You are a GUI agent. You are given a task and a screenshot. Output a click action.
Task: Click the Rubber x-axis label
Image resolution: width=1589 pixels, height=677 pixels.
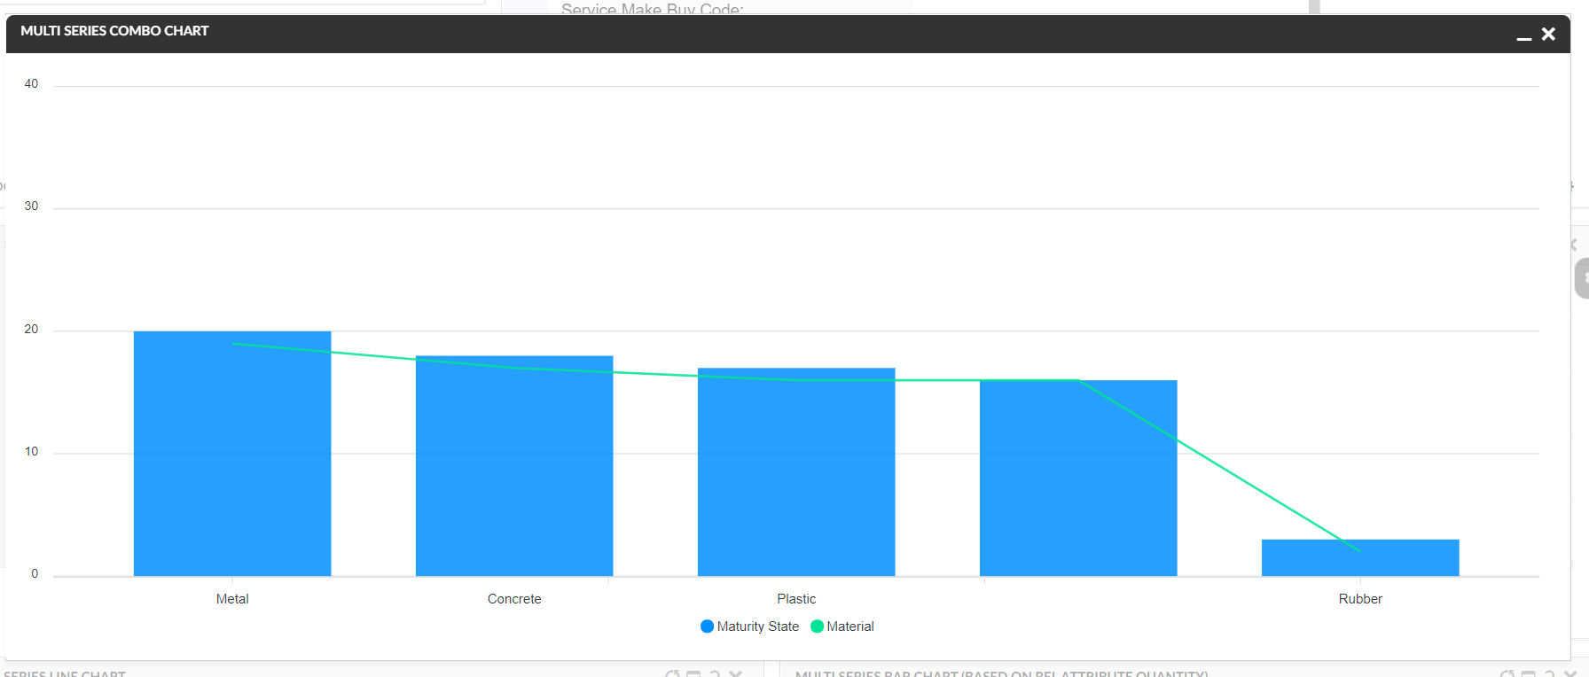pyautogui.click(x=1360, y=599)
